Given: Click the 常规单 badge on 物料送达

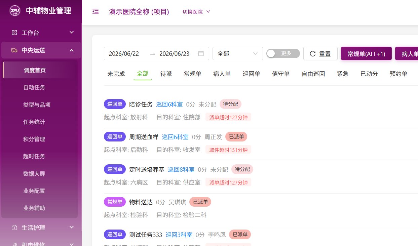Looking at the screenshot, I should (x=115, y=202).
